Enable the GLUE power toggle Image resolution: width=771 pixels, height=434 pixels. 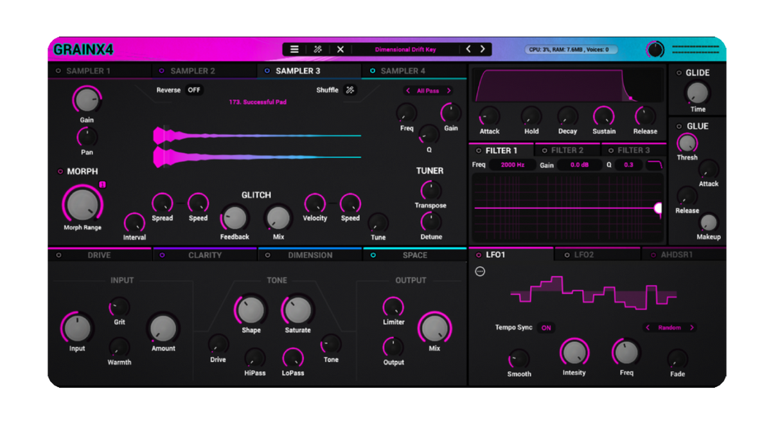coord(679,126)
